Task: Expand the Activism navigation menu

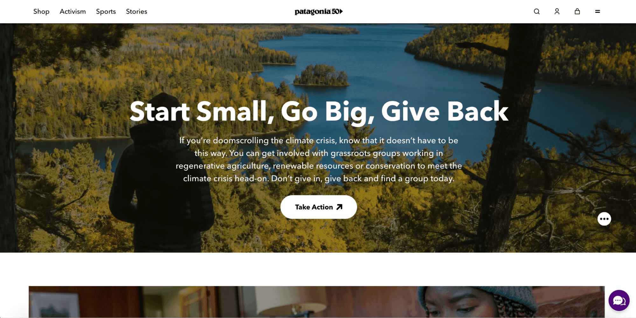Action: click(x=73, y=11)
